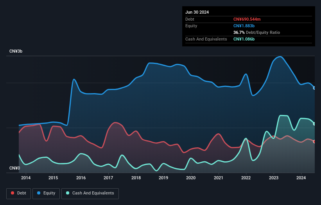This screenshot has height=205, width=321.
Task: Click the 2020 x-axis label
Action: tap(191, 178)
